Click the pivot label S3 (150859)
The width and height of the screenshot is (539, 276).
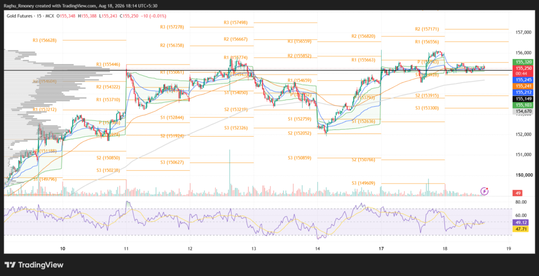coord(300,158)
